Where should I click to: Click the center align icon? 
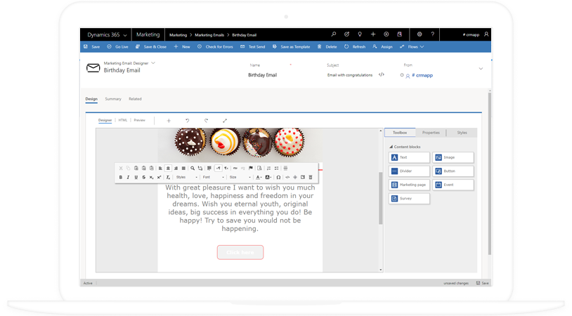pyautogui.click(x=168, y=168)
